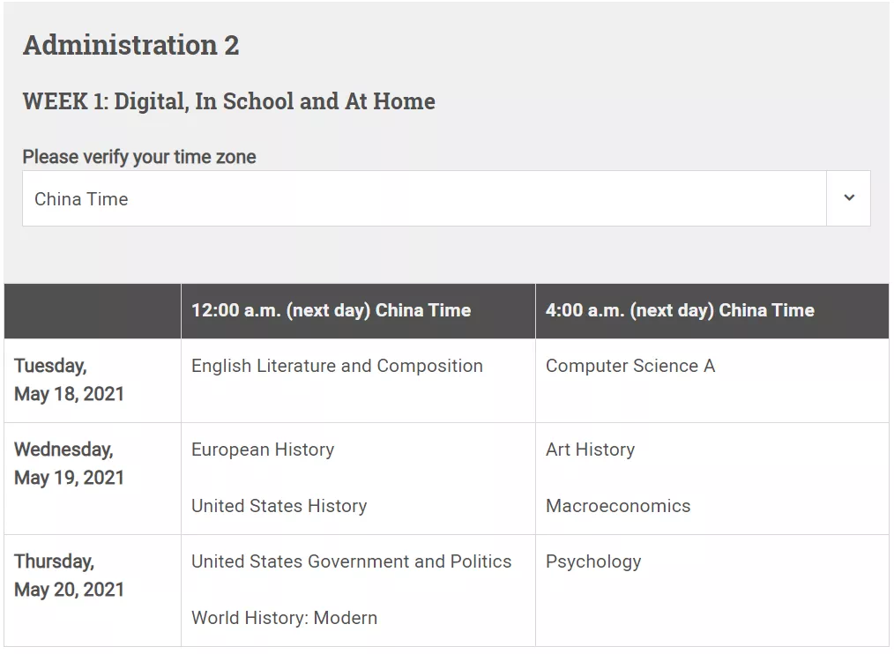The image size is (894, 654).
Task: Click the Macroeconomics exam entry
Action: coord(618,506)
